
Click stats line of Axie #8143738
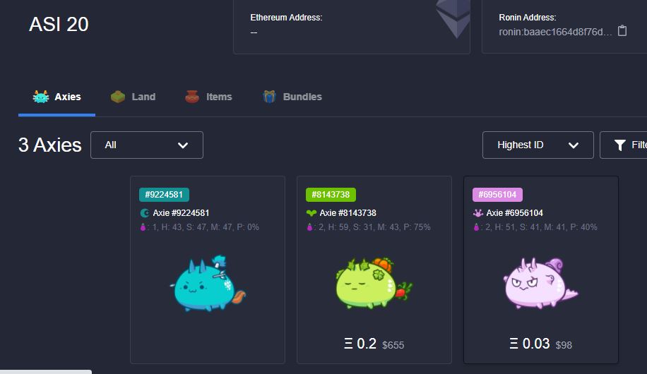[x=369, y=227]
